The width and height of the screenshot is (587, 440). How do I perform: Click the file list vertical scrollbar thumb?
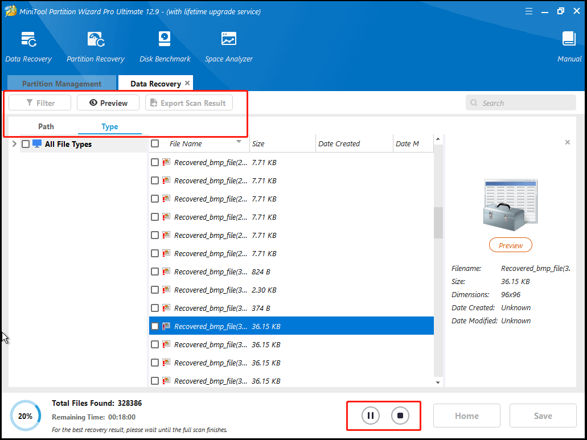tap(438, 223)
